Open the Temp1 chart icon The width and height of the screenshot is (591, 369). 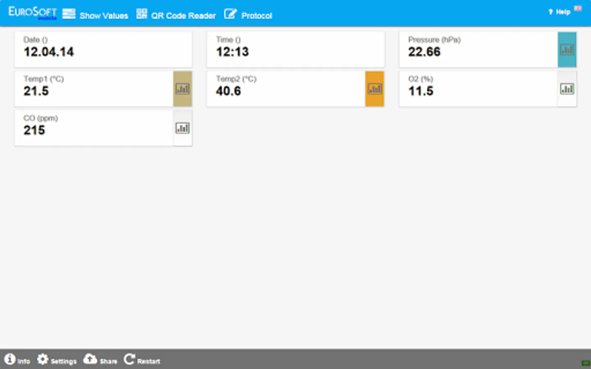click(x=183, y=89)
